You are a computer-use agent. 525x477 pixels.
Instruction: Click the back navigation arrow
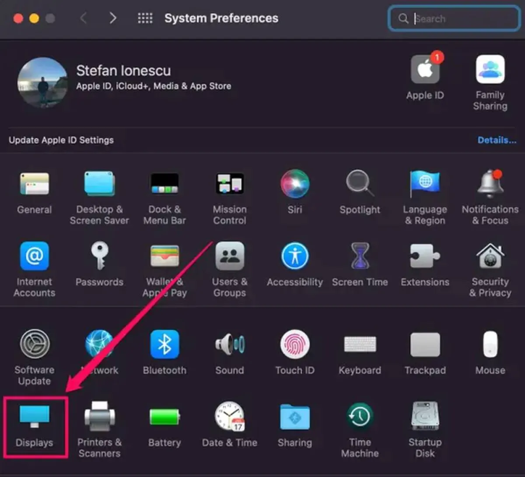coord(84,18)
